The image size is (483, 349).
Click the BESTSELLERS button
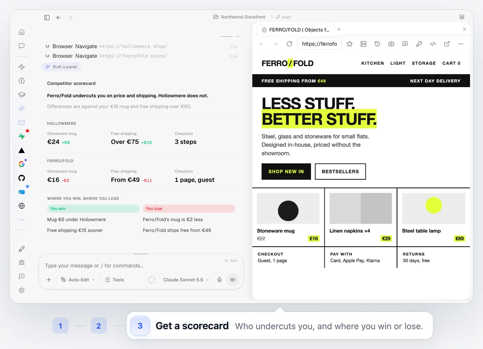pyautogui.click(x=340, y=172)
